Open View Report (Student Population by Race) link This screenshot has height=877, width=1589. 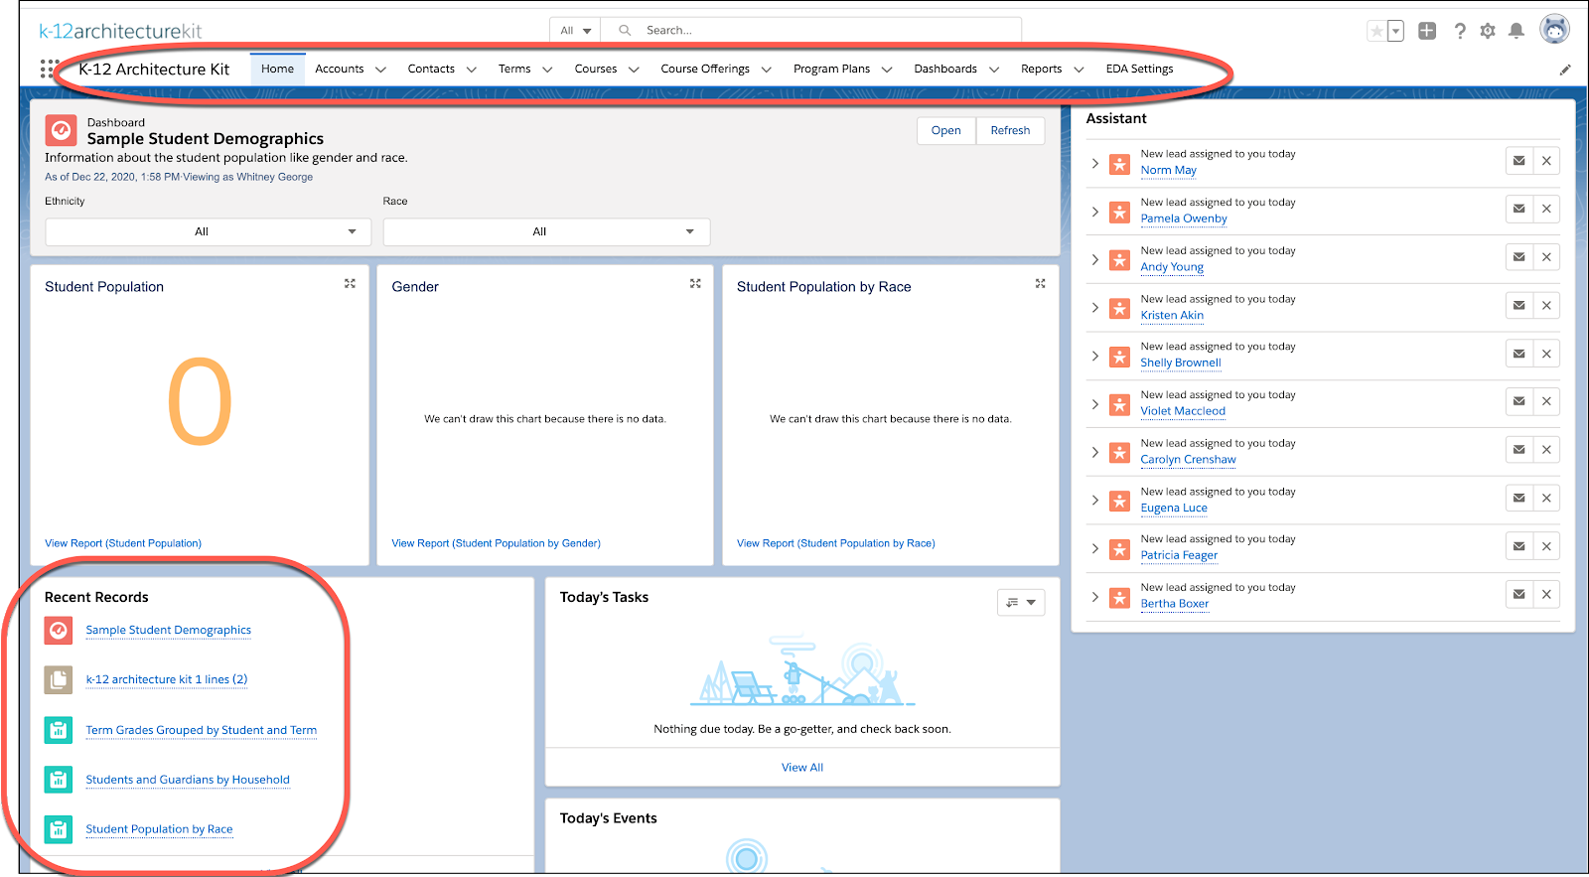(835, 543)
